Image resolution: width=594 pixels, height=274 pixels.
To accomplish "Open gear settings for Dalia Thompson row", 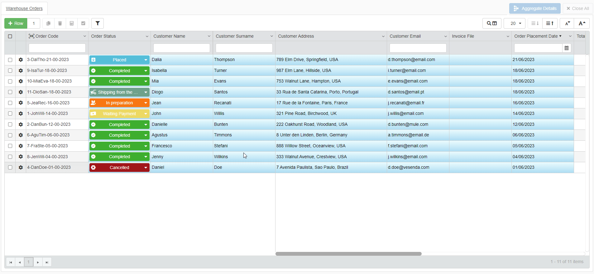I will [x=21, y=60].
